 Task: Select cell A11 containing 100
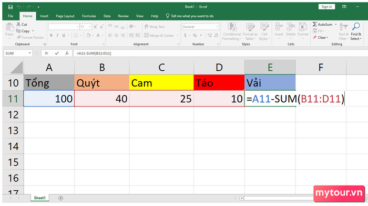click(x=49, y=99)
